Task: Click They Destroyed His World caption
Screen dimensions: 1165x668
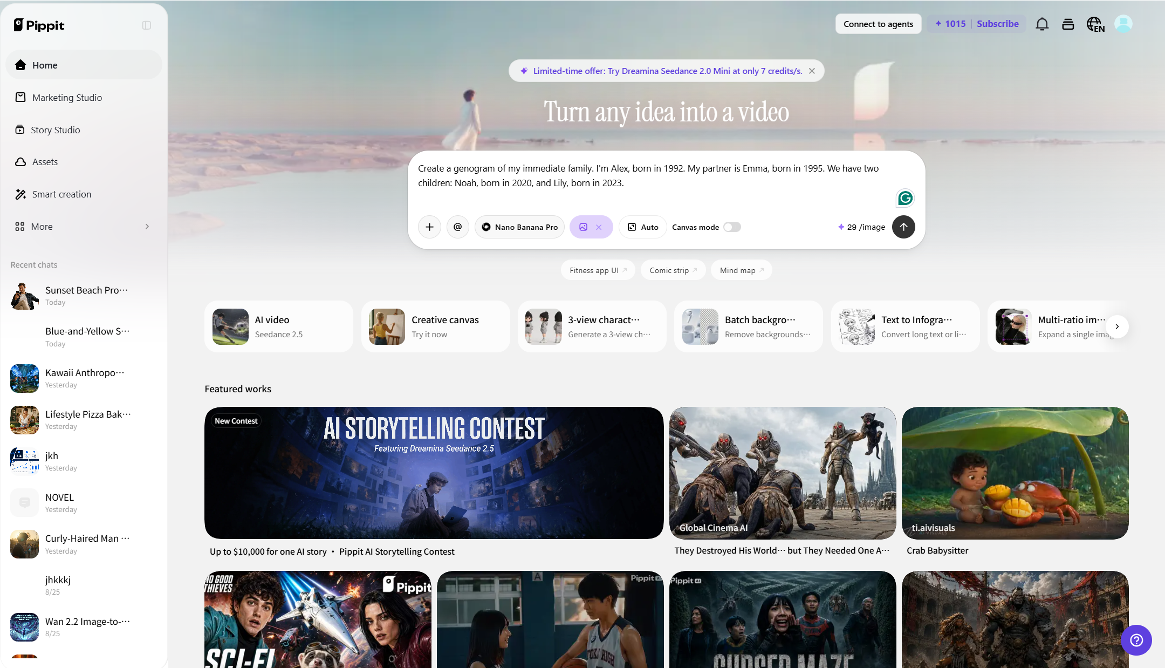Action: coord(782,550)
